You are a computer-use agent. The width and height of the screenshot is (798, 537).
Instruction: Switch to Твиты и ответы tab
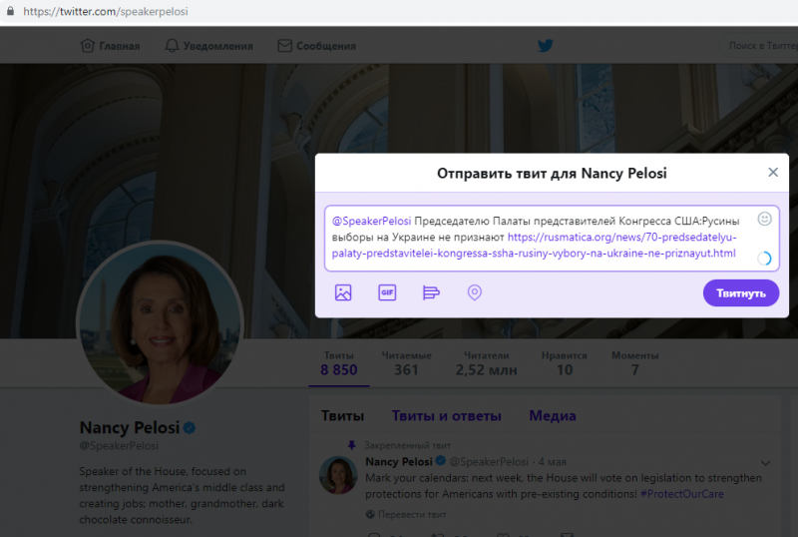446,416
